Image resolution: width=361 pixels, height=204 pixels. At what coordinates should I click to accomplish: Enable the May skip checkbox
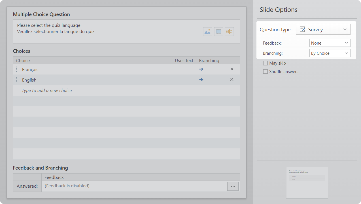266,63
